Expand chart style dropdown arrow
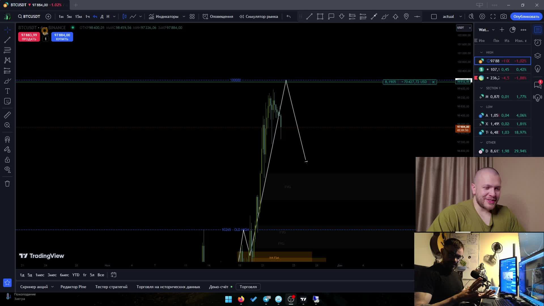The height and width of the screenshot is (306, 544). [x=141, y=16]
